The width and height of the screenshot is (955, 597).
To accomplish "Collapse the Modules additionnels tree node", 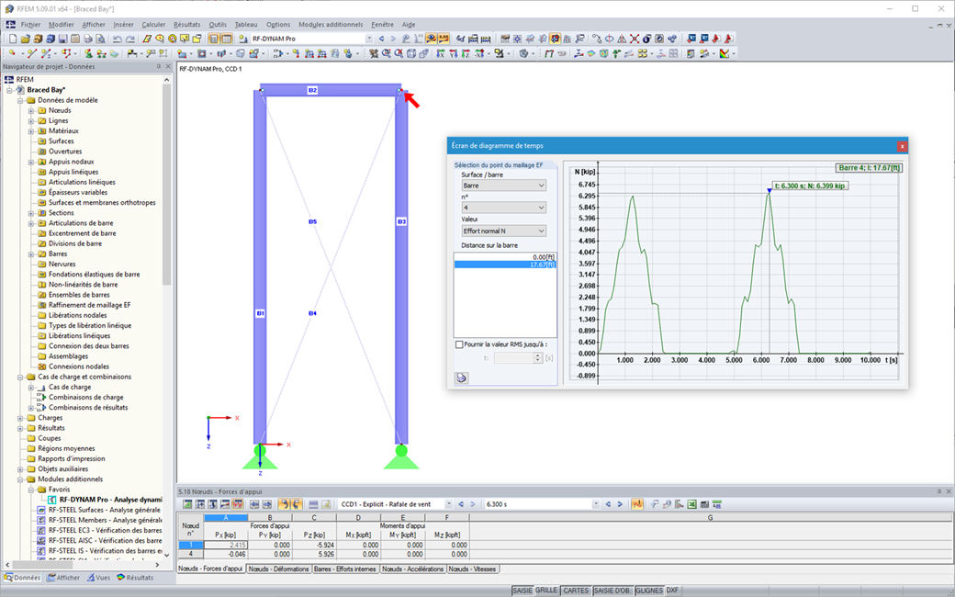I will [x=19, y=479].
